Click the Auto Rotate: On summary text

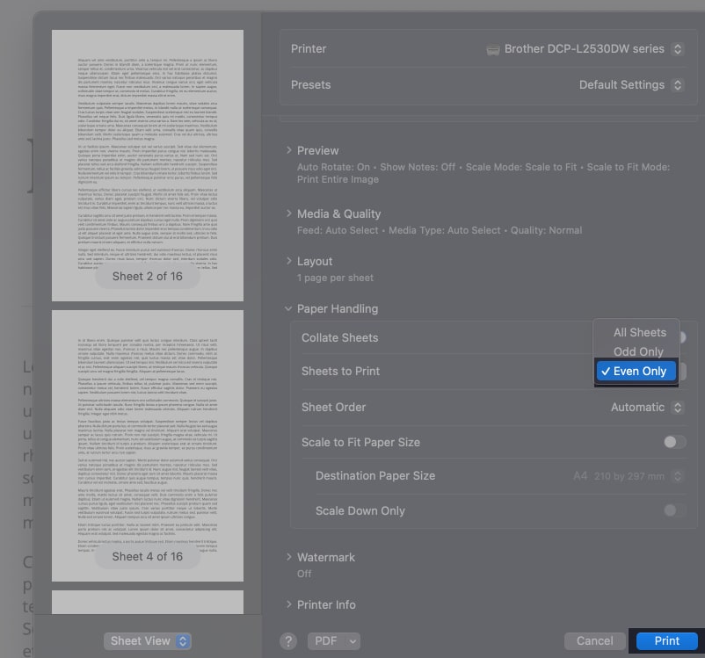pyautogui.click(x=333, y=167)
